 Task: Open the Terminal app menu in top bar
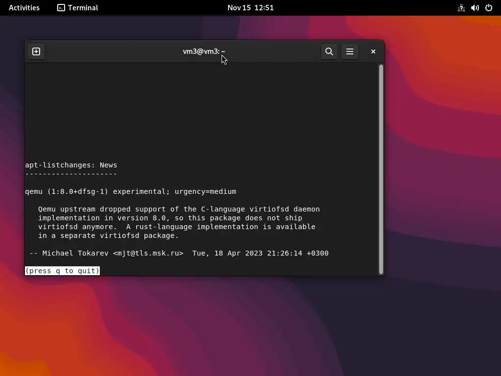click(x=78, y=8)
